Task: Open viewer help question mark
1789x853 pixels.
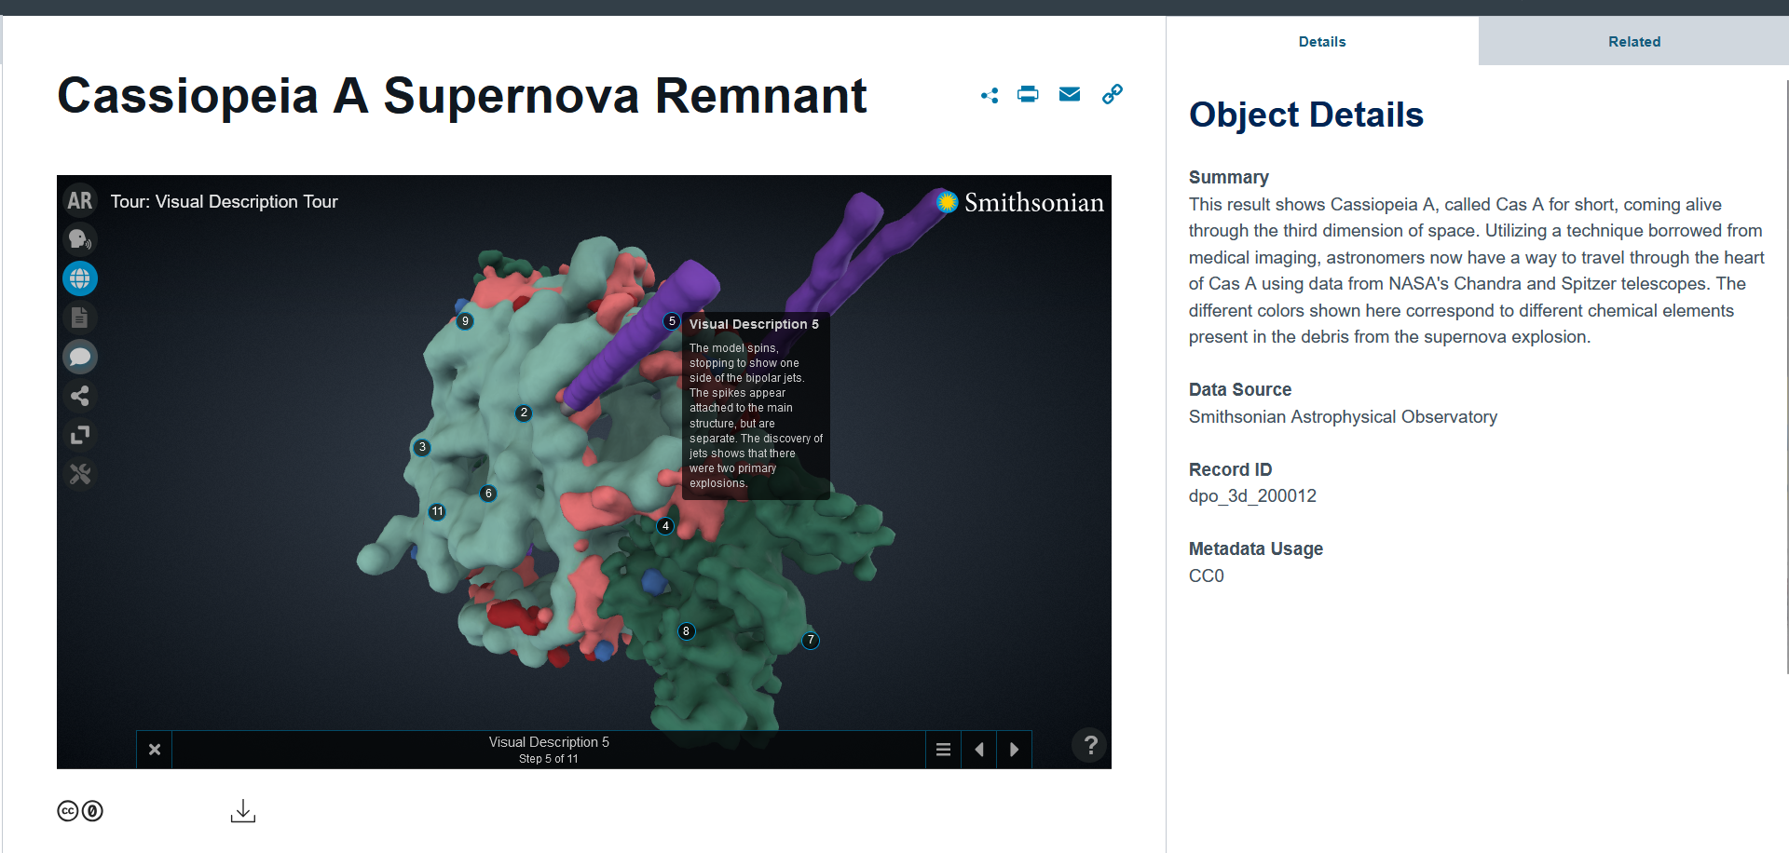Action: pyautogui.click(x=1089, y=745)
